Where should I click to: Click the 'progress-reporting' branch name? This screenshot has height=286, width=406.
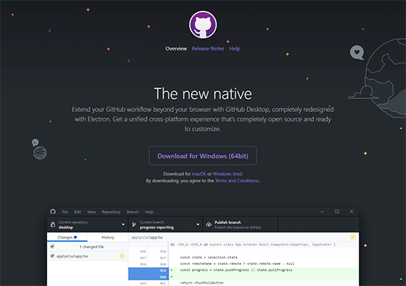pos(157,227)
